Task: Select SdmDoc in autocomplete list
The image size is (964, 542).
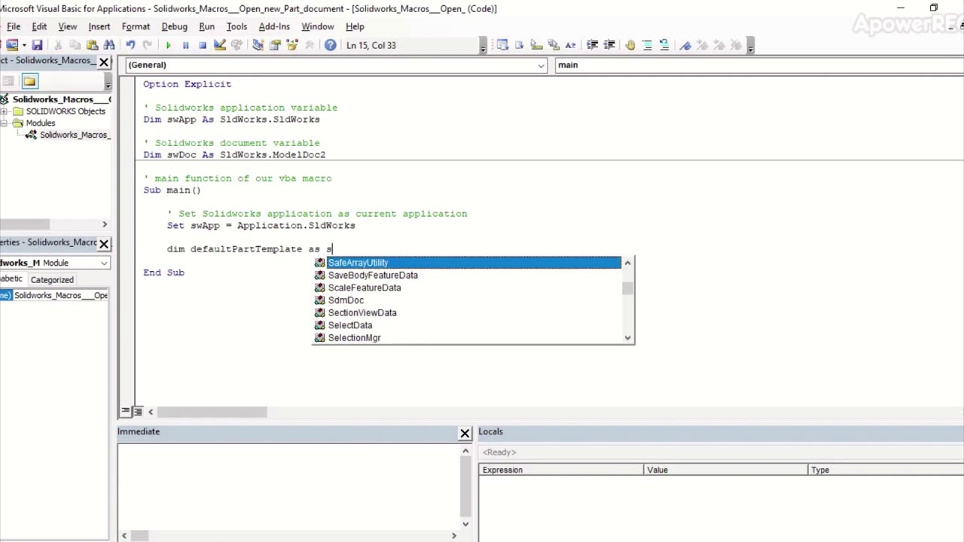Action: point(467,300)
